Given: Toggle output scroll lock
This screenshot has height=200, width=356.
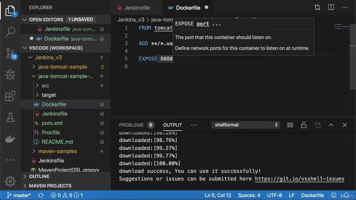Looking at the screenshot, I should (304, 125).
